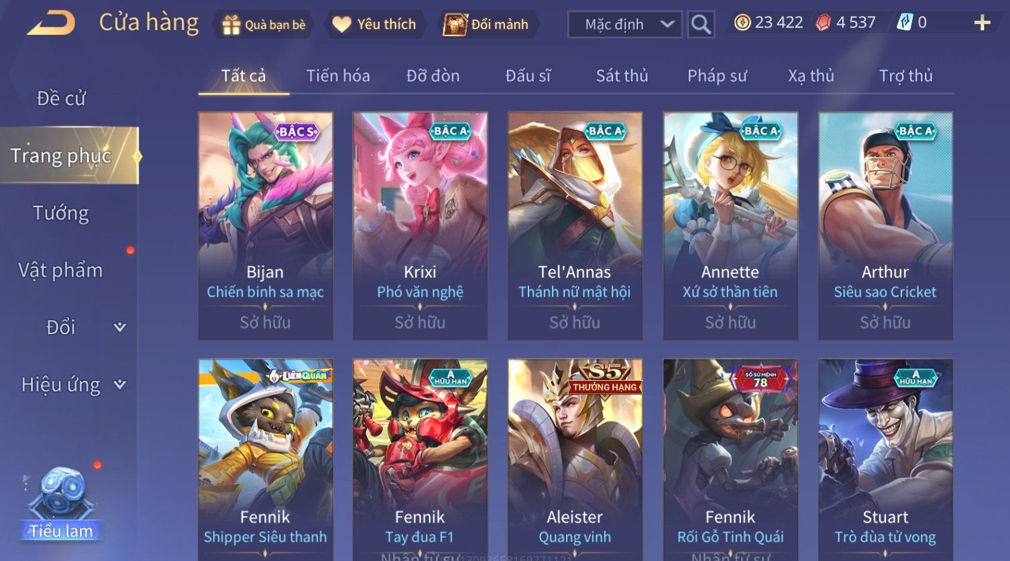
Task: Select the Bijan Chiến binh sa mạc skin
Action: [266, 226]
